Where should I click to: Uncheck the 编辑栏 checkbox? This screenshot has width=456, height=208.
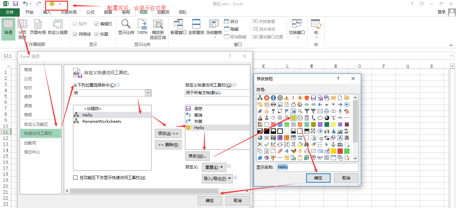[96, 24]
